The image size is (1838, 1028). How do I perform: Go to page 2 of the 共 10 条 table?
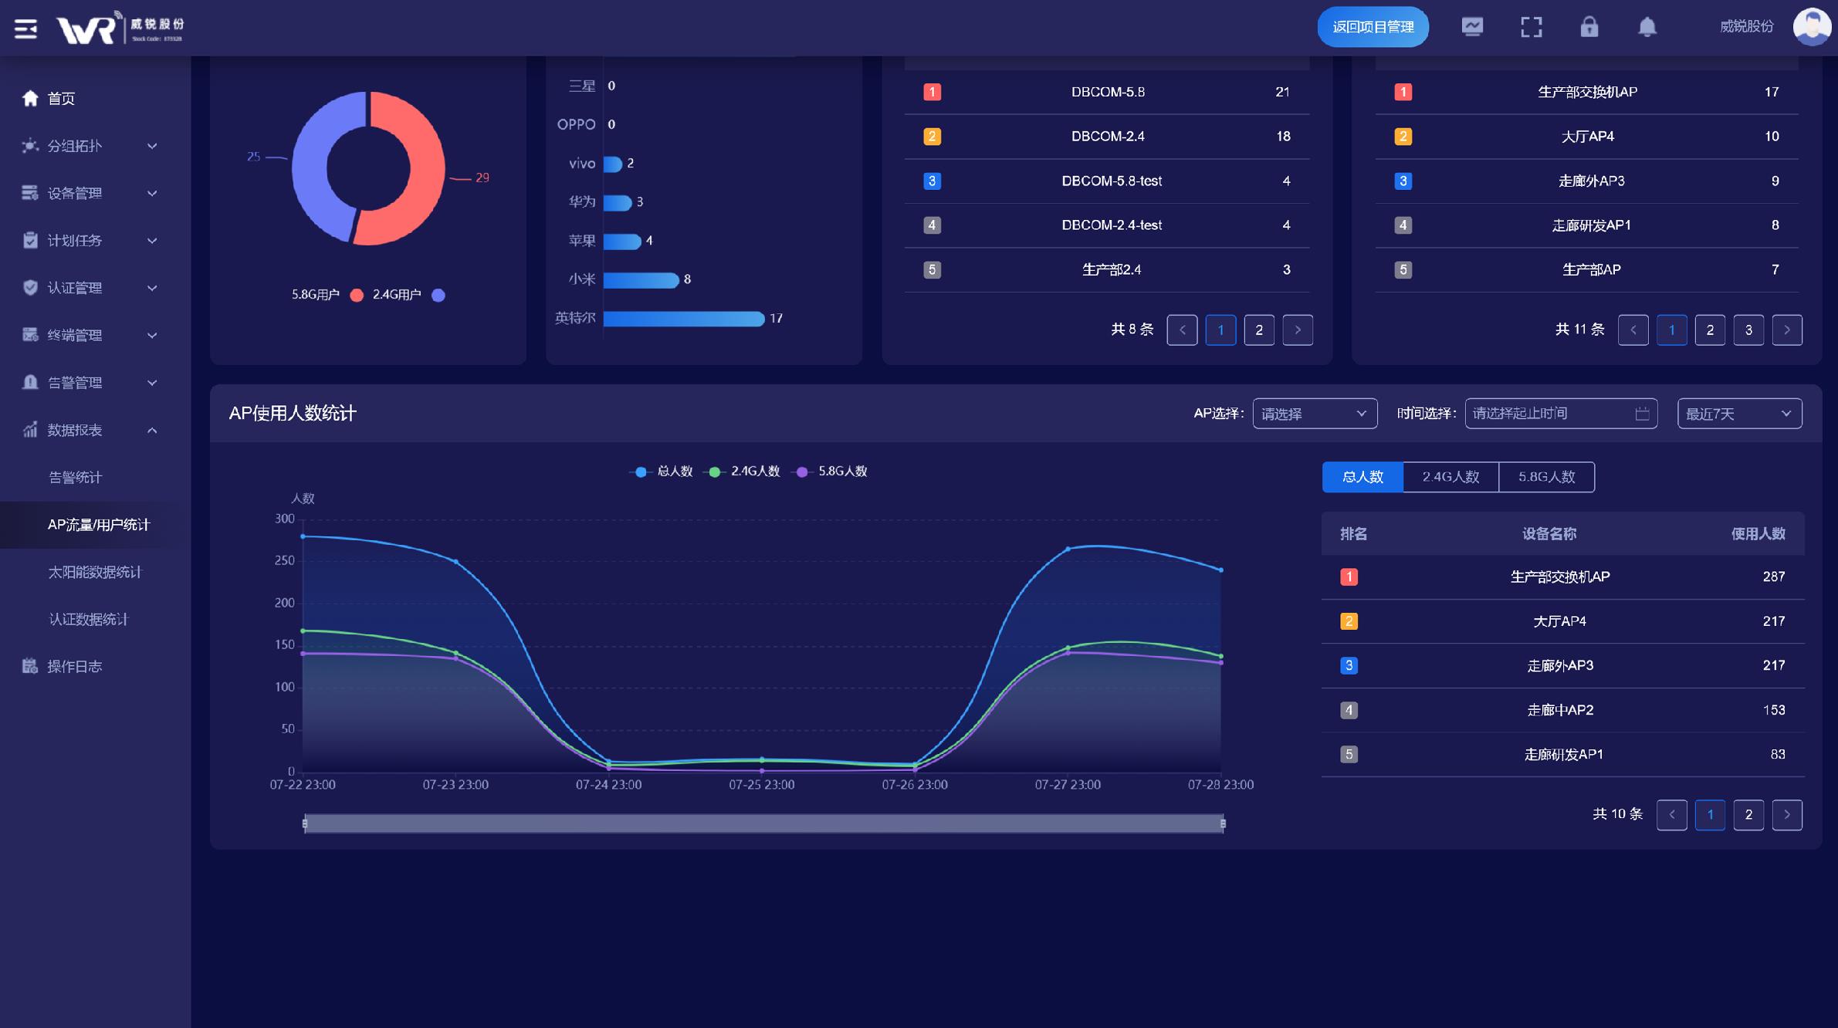[x=1748, y=814]
